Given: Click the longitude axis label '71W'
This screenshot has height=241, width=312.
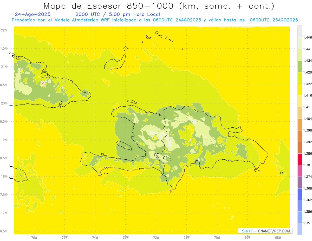Looking at the screenshot, I should [186, 238].
